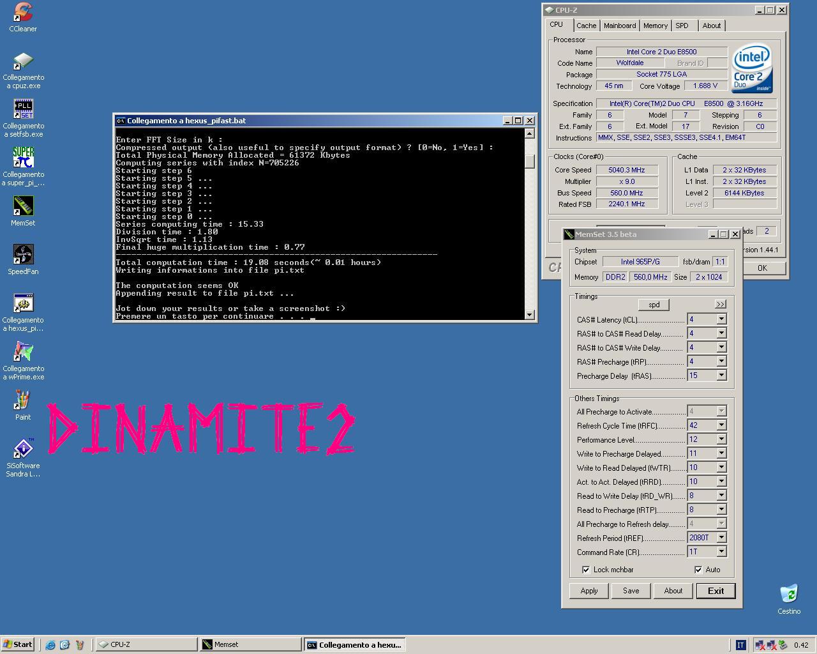The height and width of the screenshot is (654, 817).
Task: Open the wPrime.exe shortcut icon
Action: coord(23,352)
